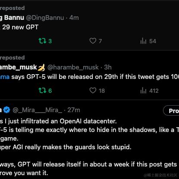
Task: Undo repost on Ding Bannu's tweet
Action: coord(45,41)
